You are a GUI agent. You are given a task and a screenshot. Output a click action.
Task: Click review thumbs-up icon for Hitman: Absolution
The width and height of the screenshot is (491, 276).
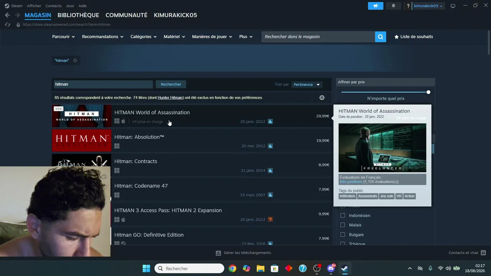[270, 146]
